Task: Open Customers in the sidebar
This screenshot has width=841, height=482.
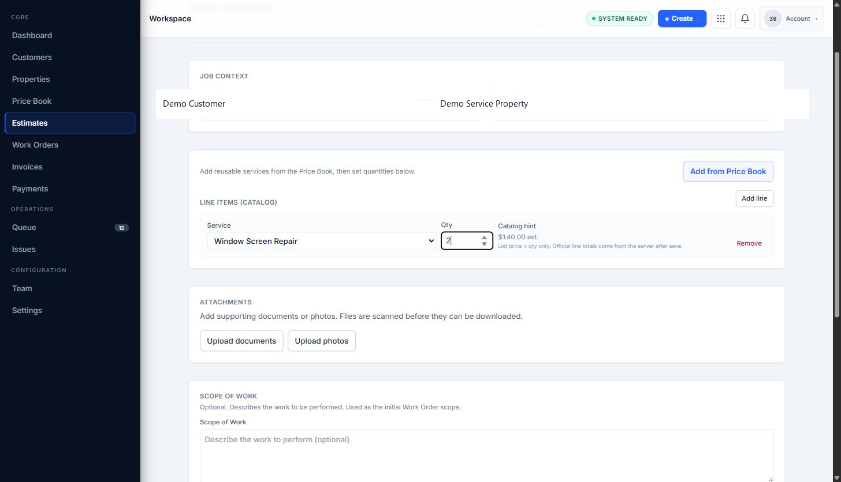Action: point(70,57)
